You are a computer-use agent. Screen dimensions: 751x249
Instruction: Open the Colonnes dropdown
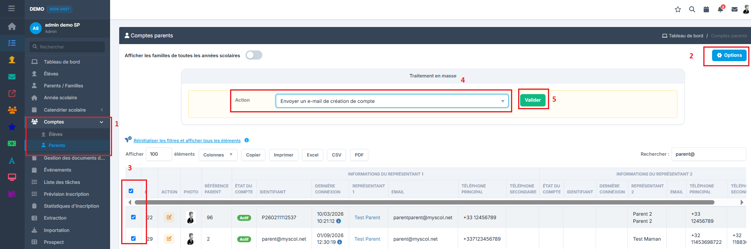(218, 155)
